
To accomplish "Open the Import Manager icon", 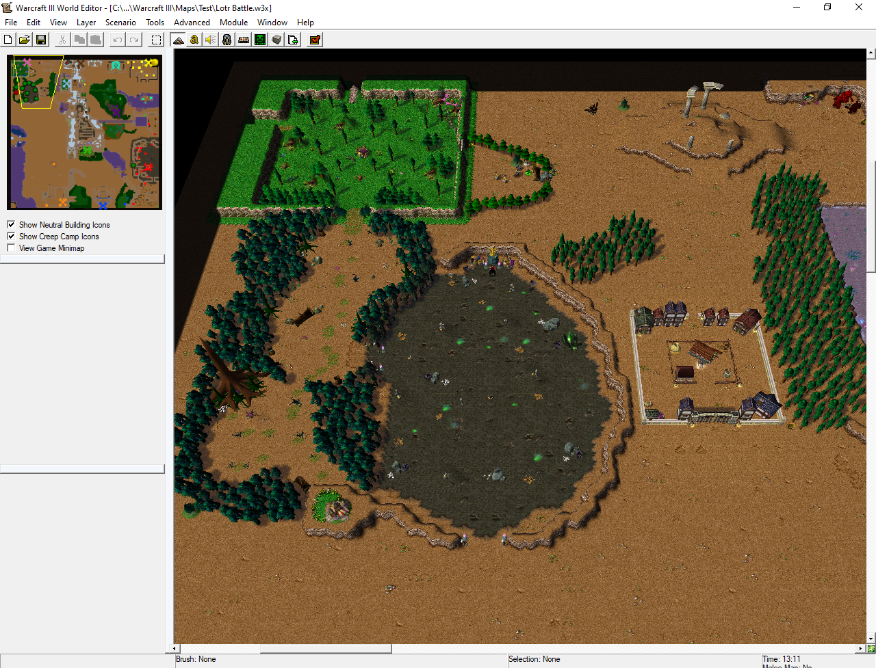I will 293,40.
